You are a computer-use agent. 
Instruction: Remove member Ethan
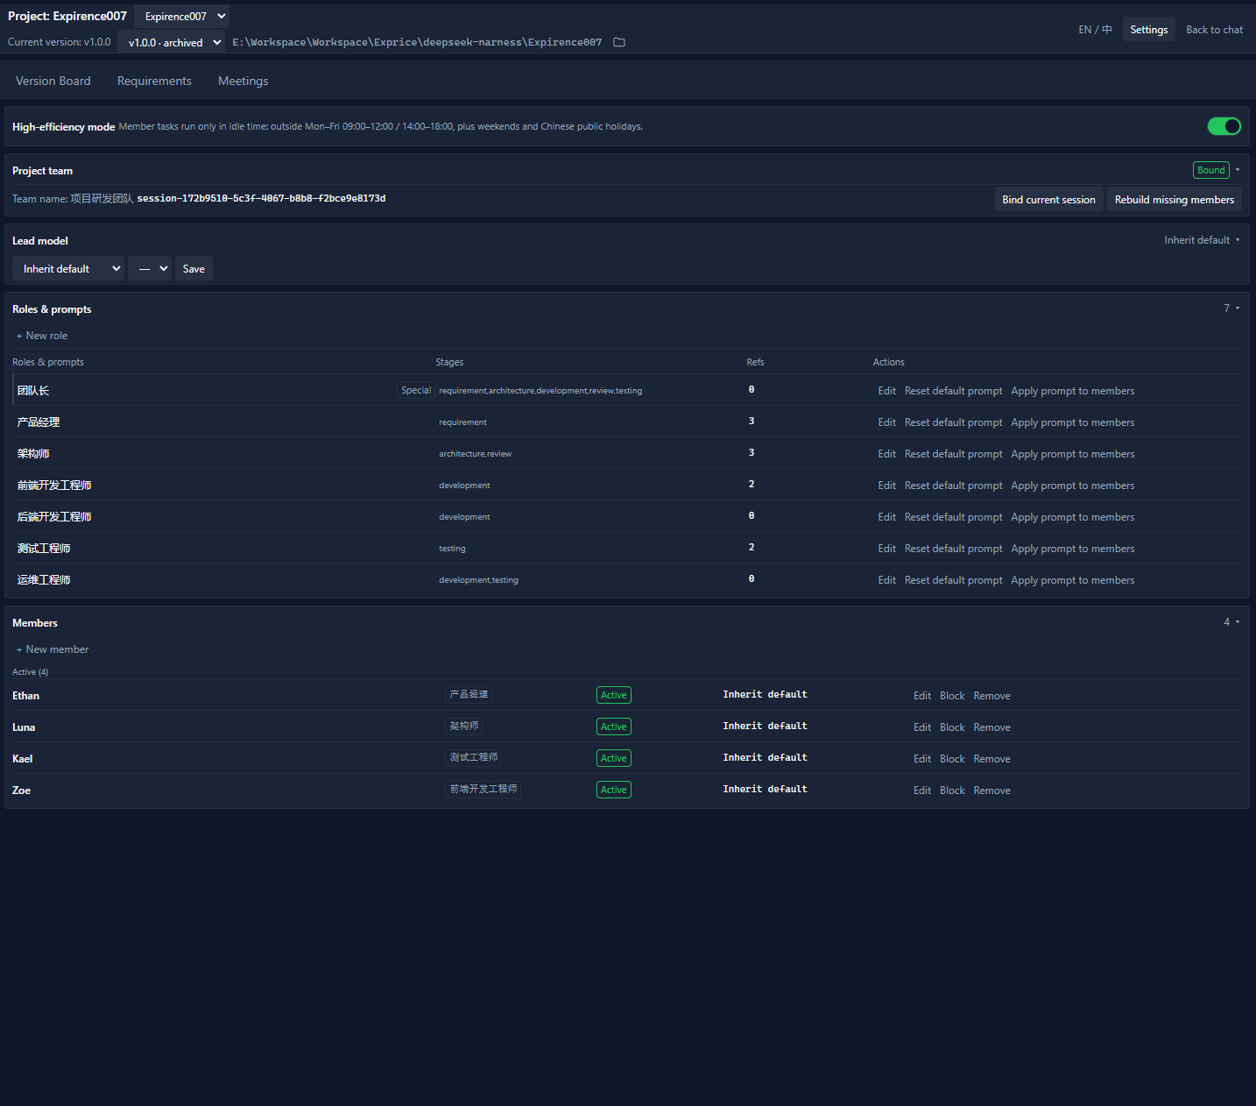click(x=991, y=696)
